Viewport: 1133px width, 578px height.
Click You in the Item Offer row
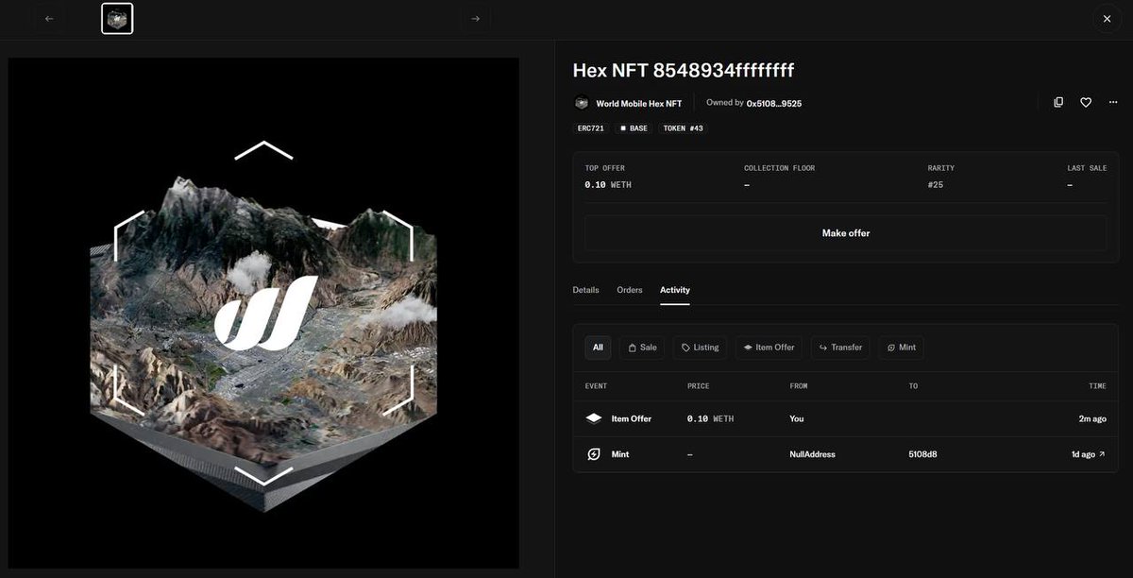(797, 418)
